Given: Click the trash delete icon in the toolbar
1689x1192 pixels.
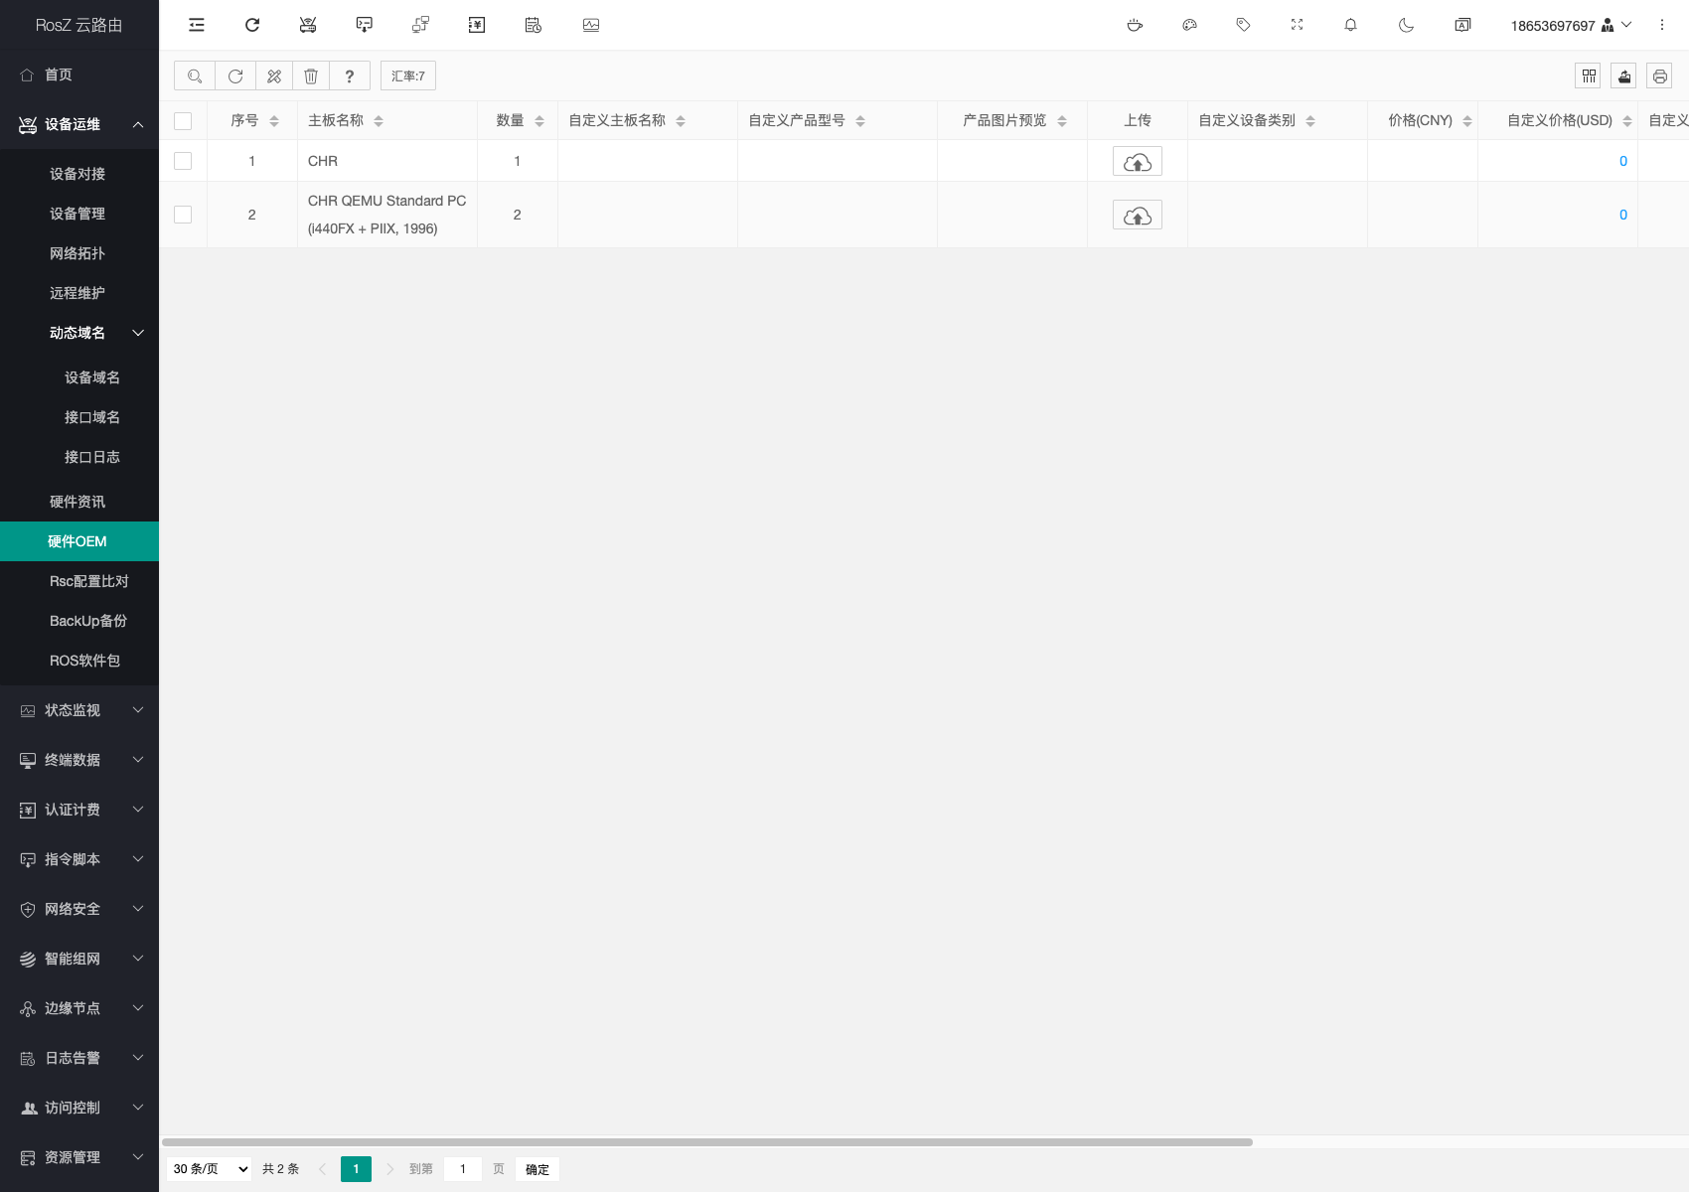Looking at the screenshot, I should 311,76.
